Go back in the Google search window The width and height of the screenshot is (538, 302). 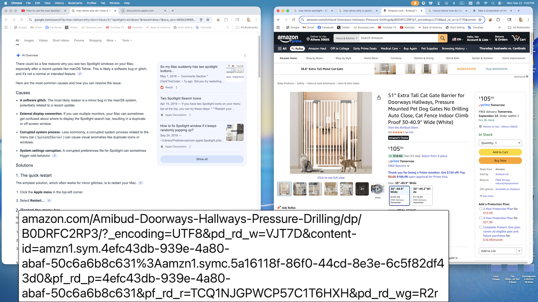pos(7,20)
